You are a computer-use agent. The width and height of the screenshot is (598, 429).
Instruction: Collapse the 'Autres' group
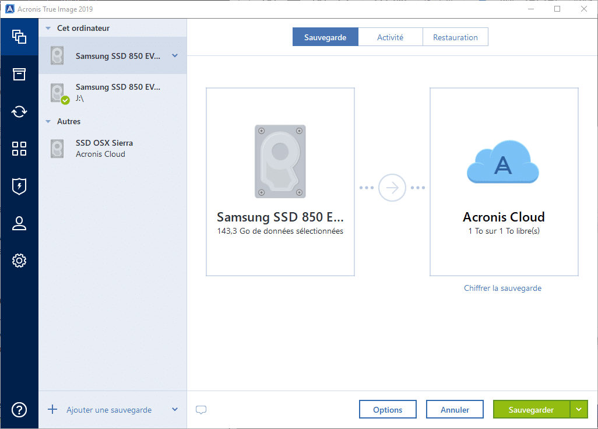pyautogui.click(x=48, y=122)
